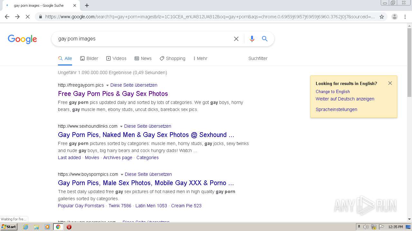
Task: Click the browser forward arrow
Action: point(17,17)
